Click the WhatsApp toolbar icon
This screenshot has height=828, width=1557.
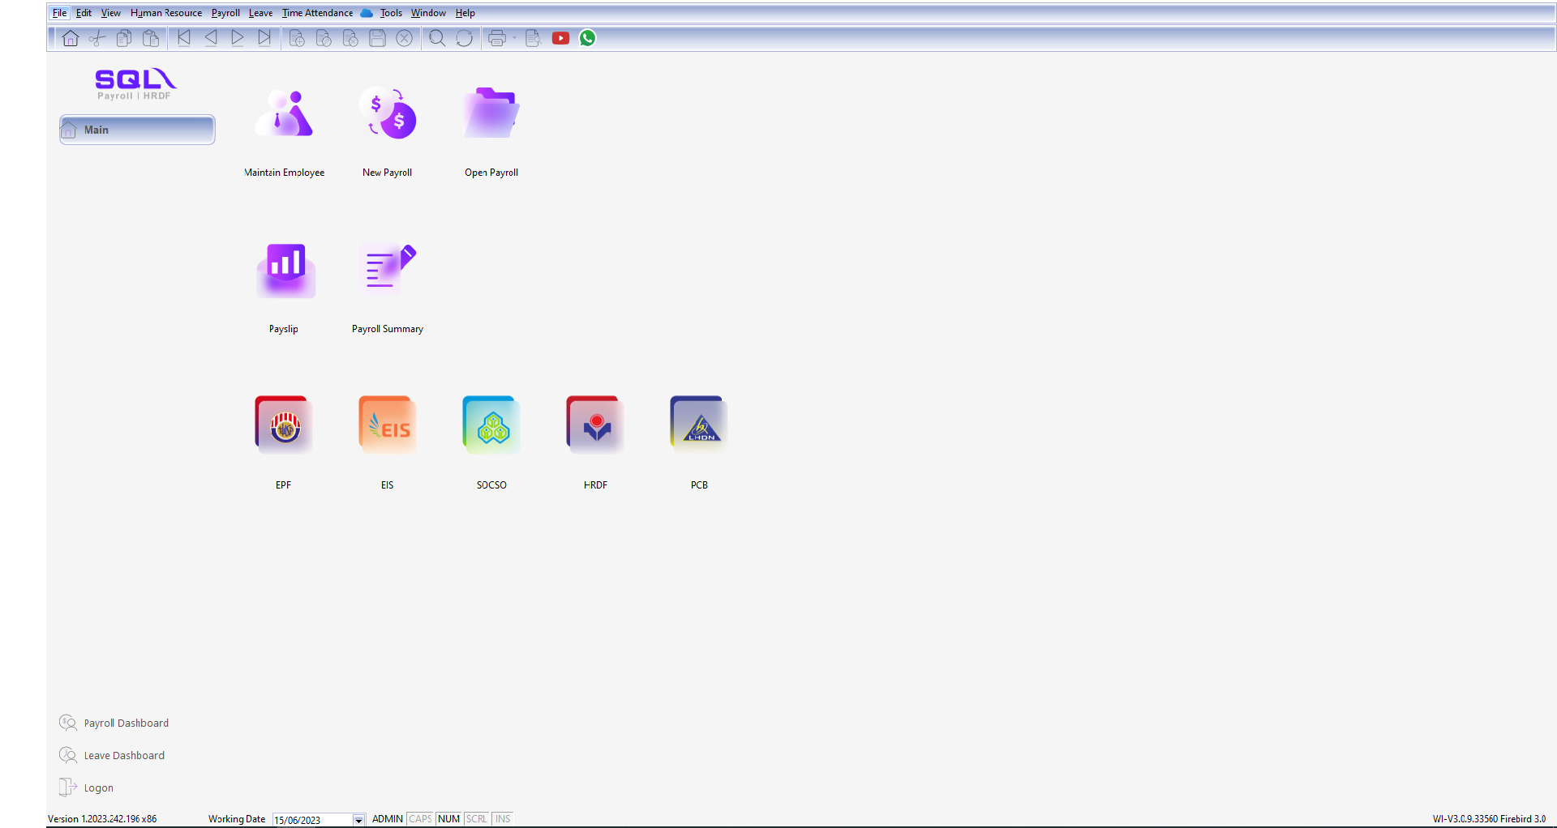588,38
